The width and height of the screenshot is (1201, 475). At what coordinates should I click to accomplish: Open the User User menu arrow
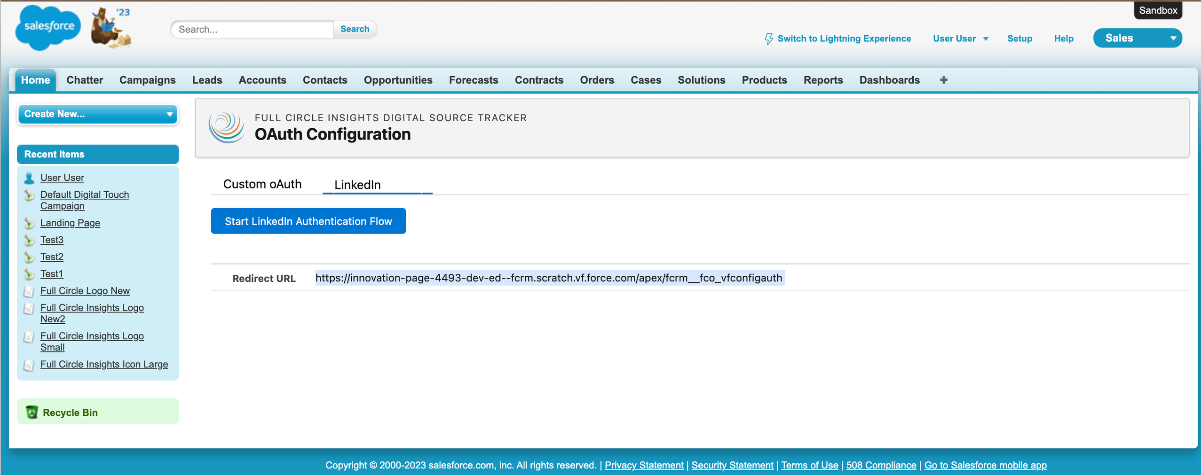986,39
